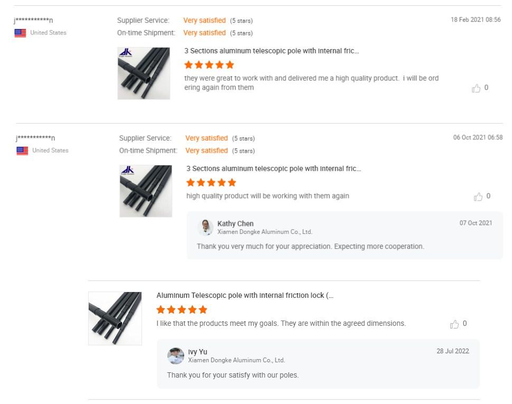Open second '3 Sections aluminum telescopic pole' link
Viewport: 512px width, 404px height.
[x=273, y=168]
